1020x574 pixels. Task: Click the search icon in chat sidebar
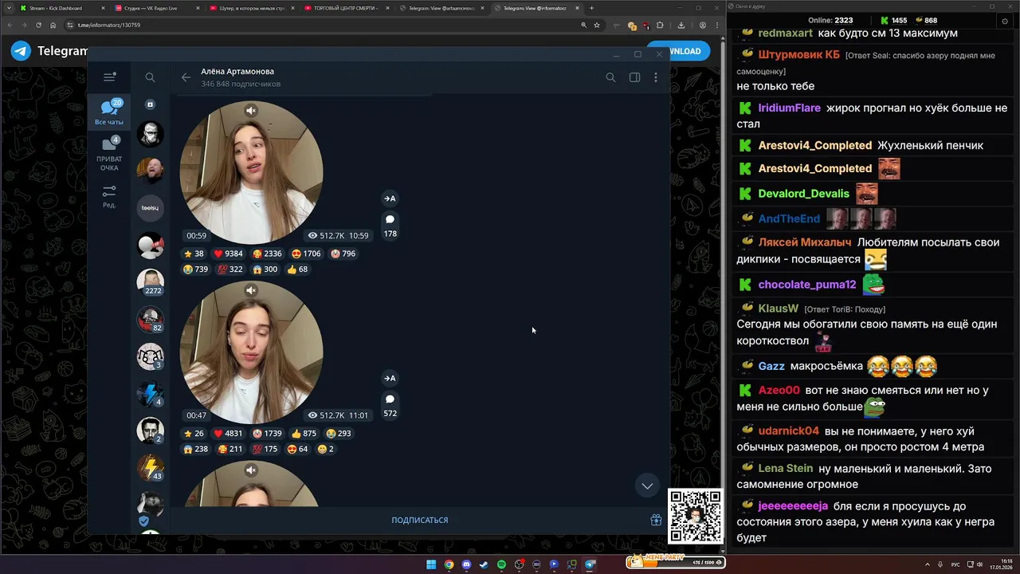[150, 77]
